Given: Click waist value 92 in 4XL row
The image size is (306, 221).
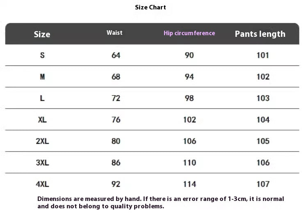Looking at the screenshot, I should [x=116, y=184].
